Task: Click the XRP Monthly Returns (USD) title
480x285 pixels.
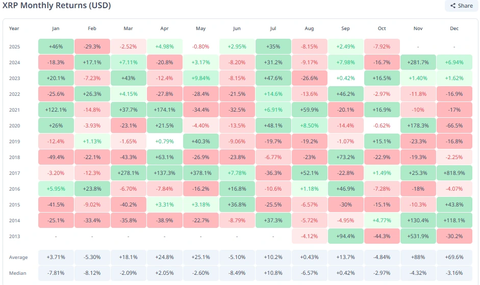Action: [x=57, y=6]
